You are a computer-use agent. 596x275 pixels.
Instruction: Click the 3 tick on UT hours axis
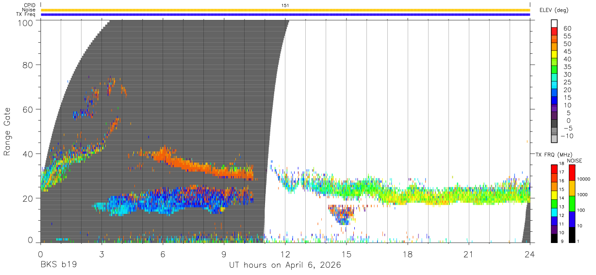[102, 254]
